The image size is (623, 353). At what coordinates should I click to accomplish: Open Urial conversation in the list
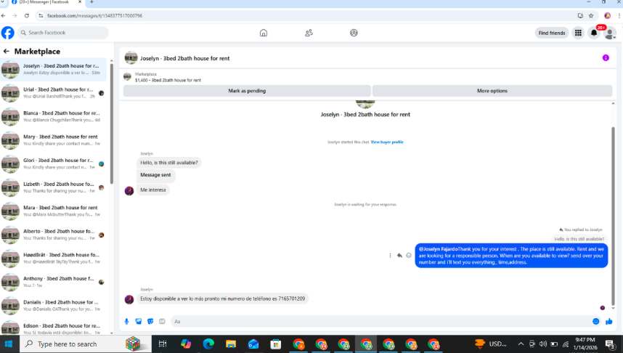54,93
